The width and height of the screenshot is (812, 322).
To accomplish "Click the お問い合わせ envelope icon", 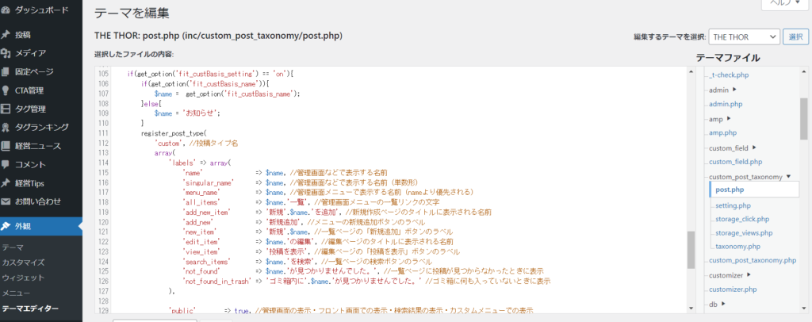I will pos(6,201).
